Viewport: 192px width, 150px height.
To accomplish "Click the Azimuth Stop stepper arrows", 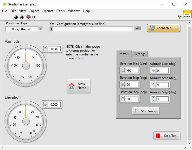I will 153,85.
